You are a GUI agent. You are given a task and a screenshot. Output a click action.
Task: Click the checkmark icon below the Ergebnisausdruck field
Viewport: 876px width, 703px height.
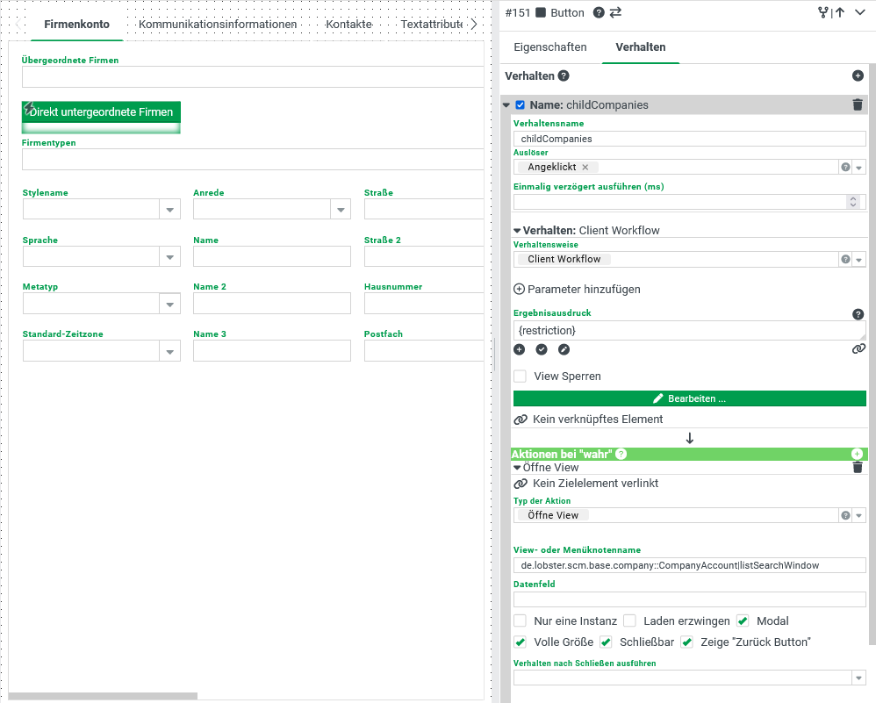(542, 349)
